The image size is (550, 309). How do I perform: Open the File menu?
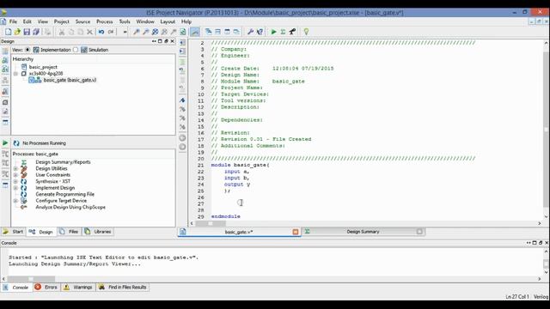pos(13,21)
